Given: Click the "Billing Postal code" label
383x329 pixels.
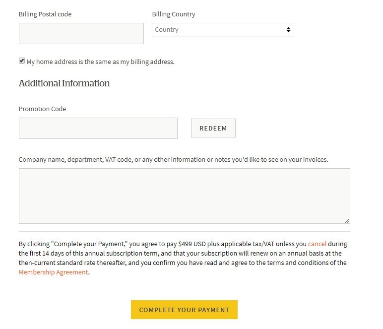Looking at the screenshot, I should click(x=45, y=14).
